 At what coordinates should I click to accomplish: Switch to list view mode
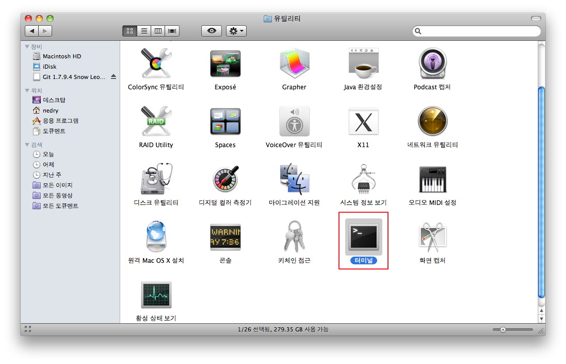pos(144,31)
